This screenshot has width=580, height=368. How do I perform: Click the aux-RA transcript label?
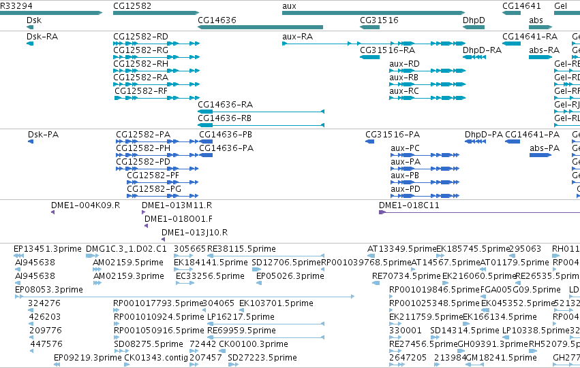pos(297,37)
